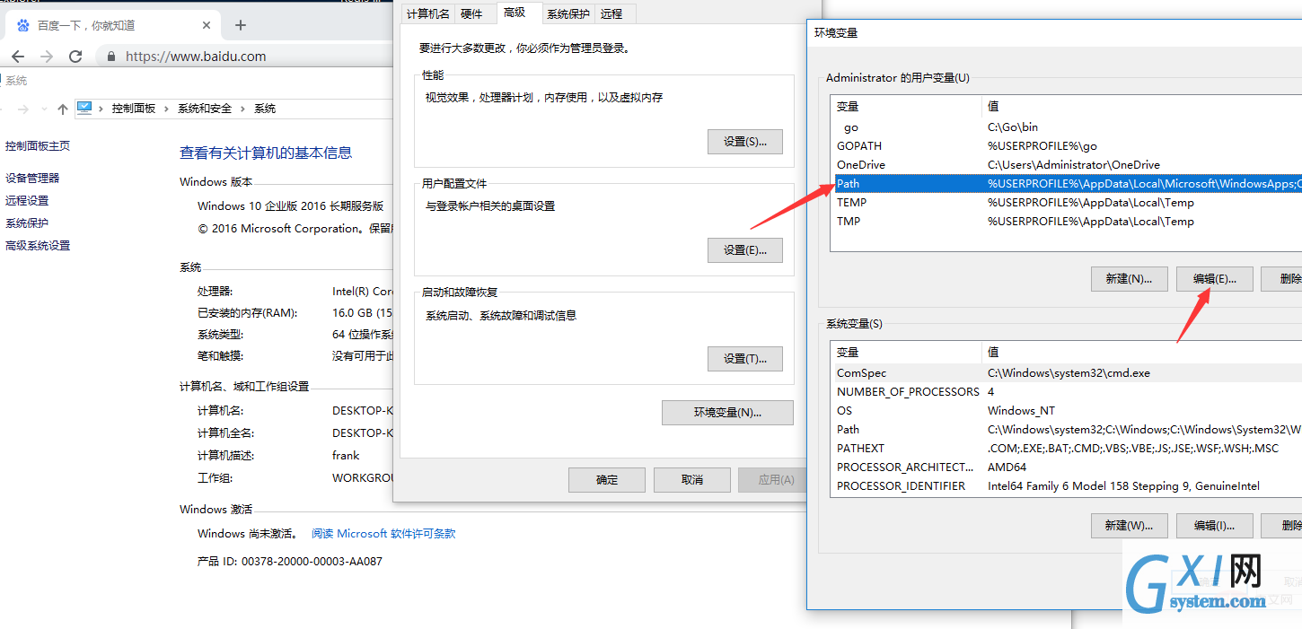Screen dimensions: 1302x629
Task: Open 阅读 Microsoft 软件许可条款 link
Action: (x=383, y=534)
